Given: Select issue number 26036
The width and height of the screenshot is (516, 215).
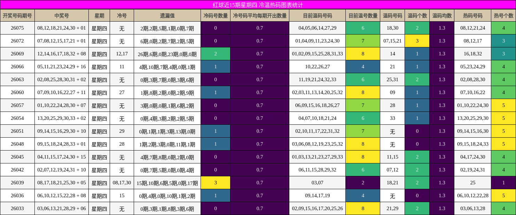Looking at the screenshot, I should [x=17, y=195].
